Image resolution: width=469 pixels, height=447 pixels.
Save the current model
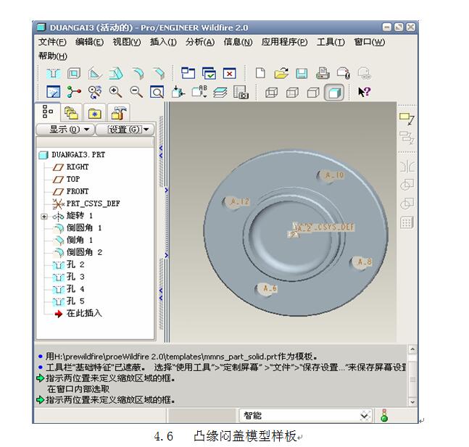coord(302,73)
